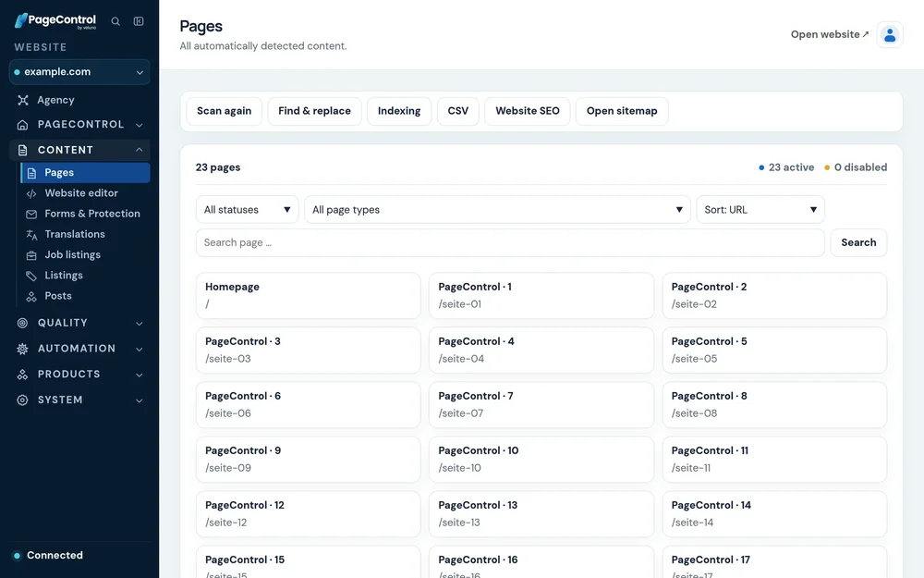The image size is (924, 578).
Task: Open the All page types dropdown
Action: point(497,209)
